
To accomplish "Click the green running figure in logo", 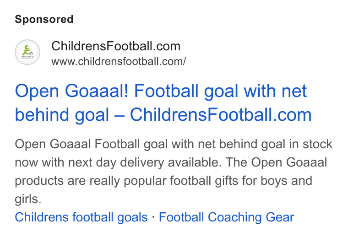I will pos(26,50).
